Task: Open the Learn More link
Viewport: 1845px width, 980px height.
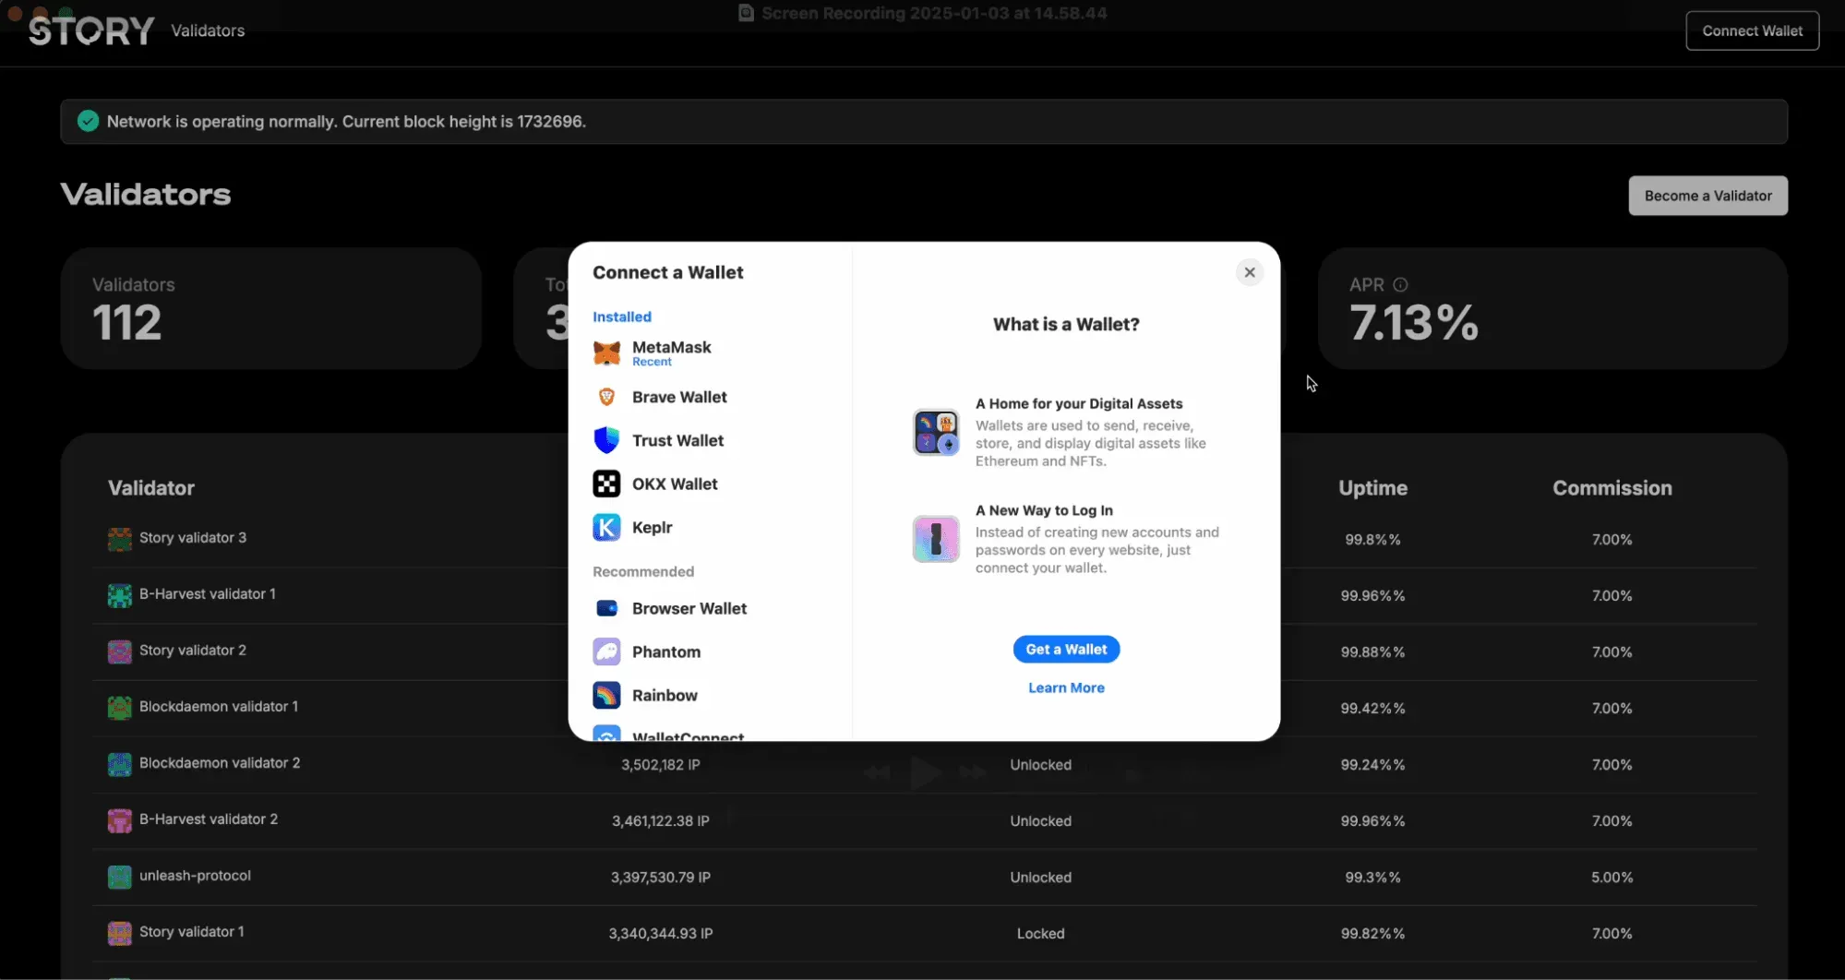Action: pos(1066,687)
